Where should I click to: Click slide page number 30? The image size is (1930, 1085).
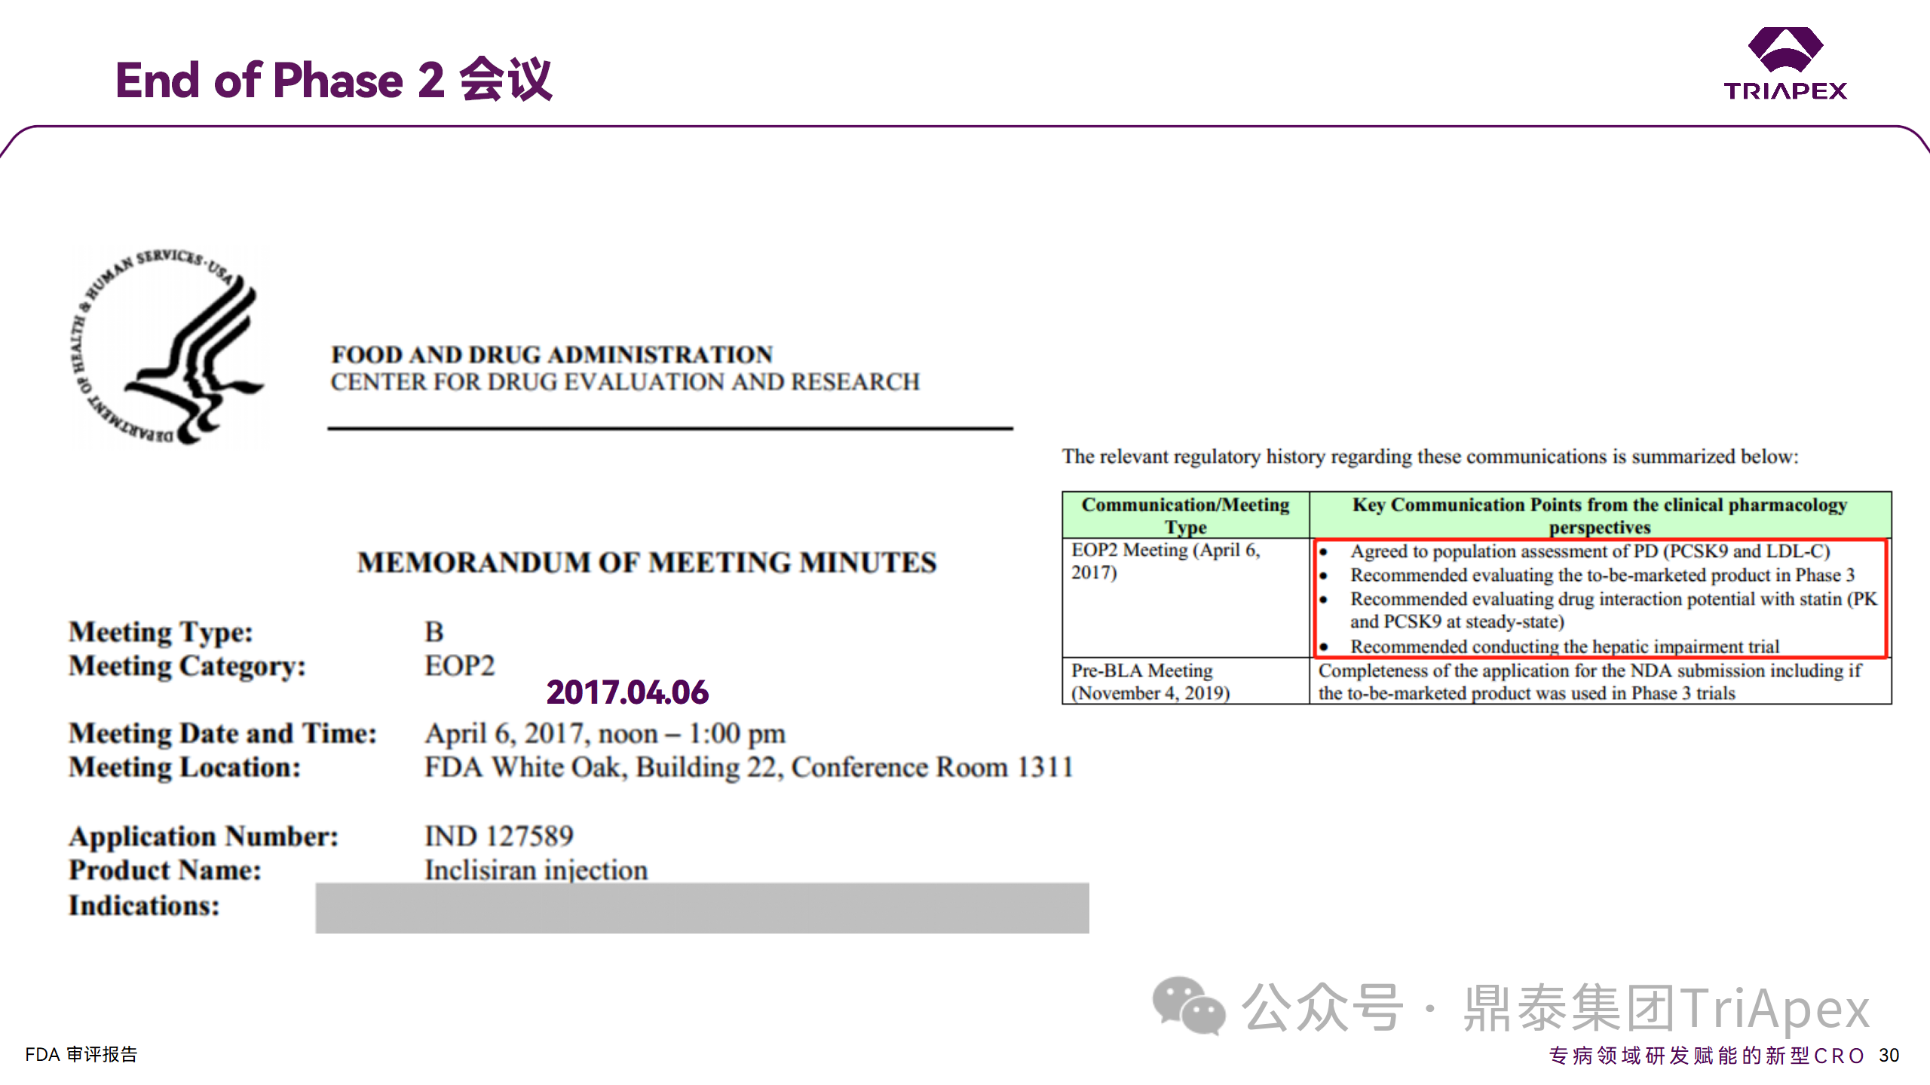tap(1889, 1055)
